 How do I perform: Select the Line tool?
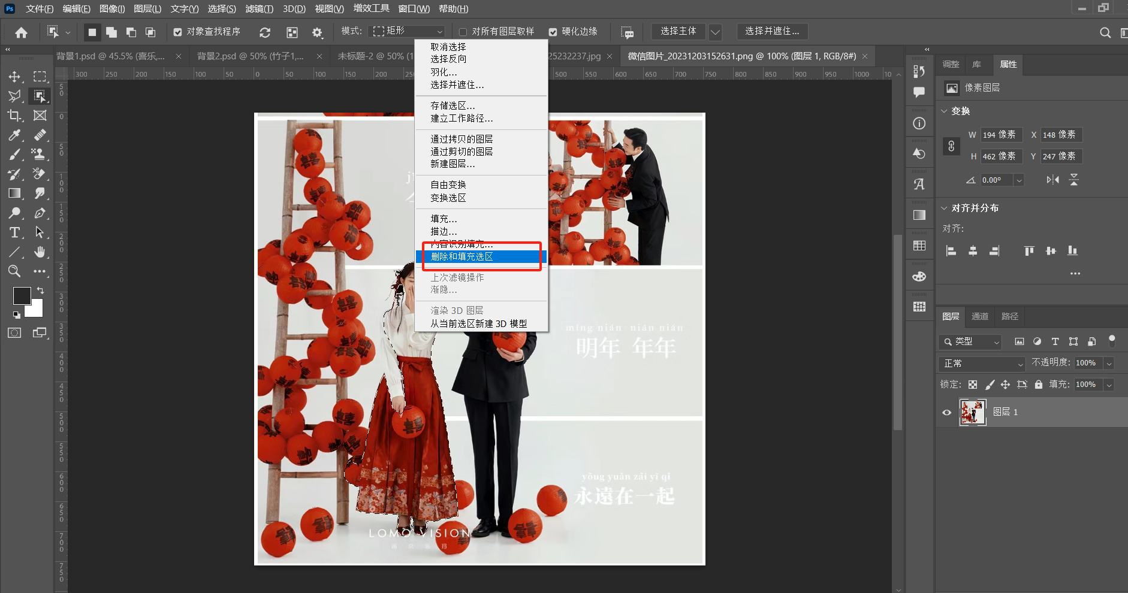14,252
